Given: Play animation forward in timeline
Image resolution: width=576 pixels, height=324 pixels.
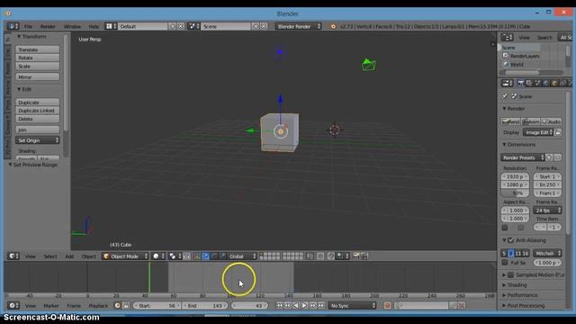Looking at the screenshot, I should click(304, 306).
